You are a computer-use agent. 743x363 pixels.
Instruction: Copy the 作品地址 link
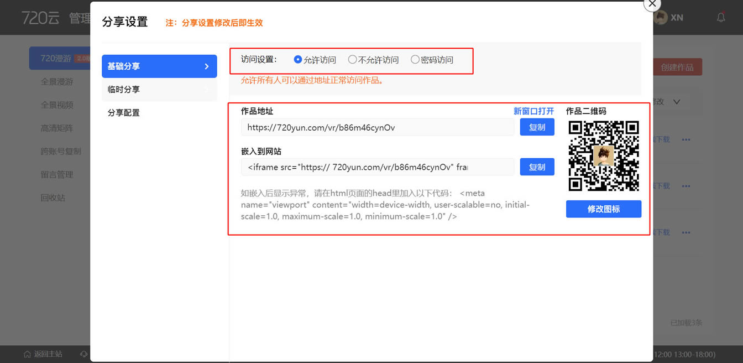(x=537, y=127)
